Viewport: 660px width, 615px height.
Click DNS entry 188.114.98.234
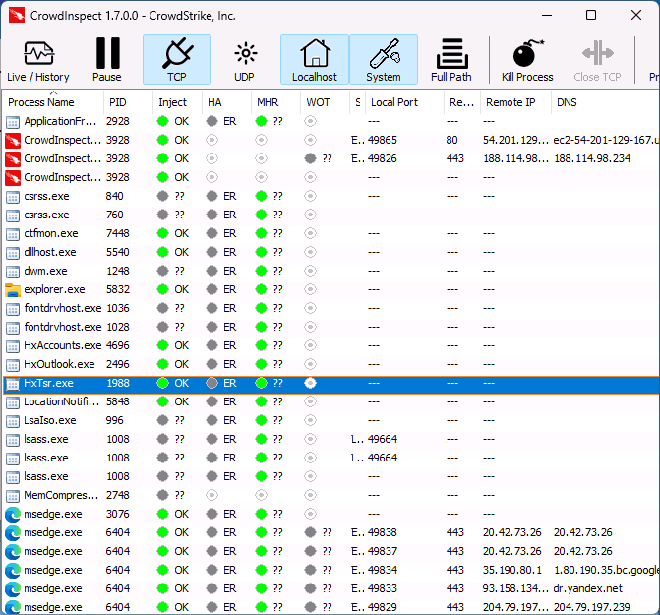[592, 158]
